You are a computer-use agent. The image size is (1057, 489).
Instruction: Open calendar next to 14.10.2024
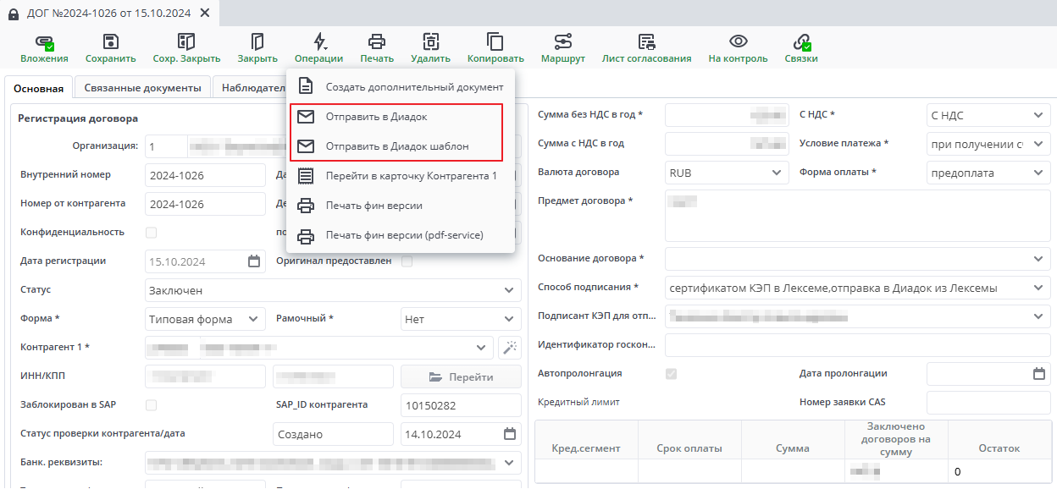pyautogui.click(x=510, y=434)
